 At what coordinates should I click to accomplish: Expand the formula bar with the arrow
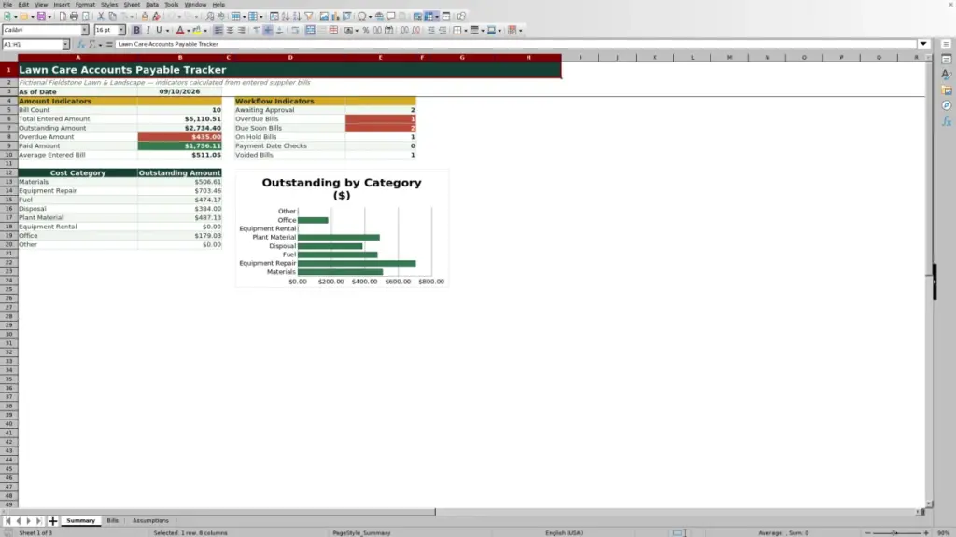pyautogui.click(x=923, y=44)
